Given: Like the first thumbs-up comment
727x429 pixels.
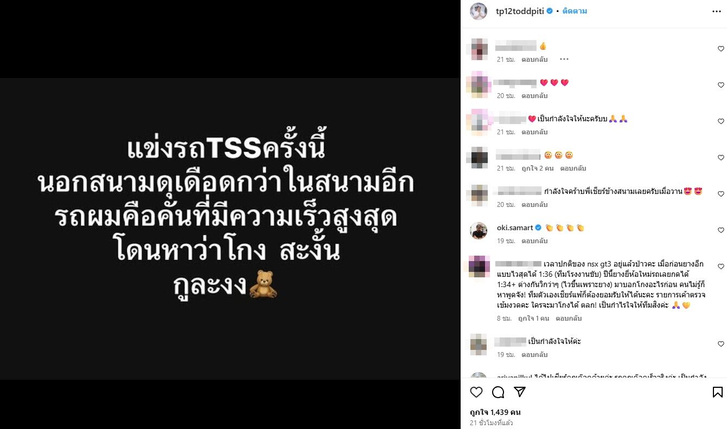Looking at the screenshot, I should 721,49.
